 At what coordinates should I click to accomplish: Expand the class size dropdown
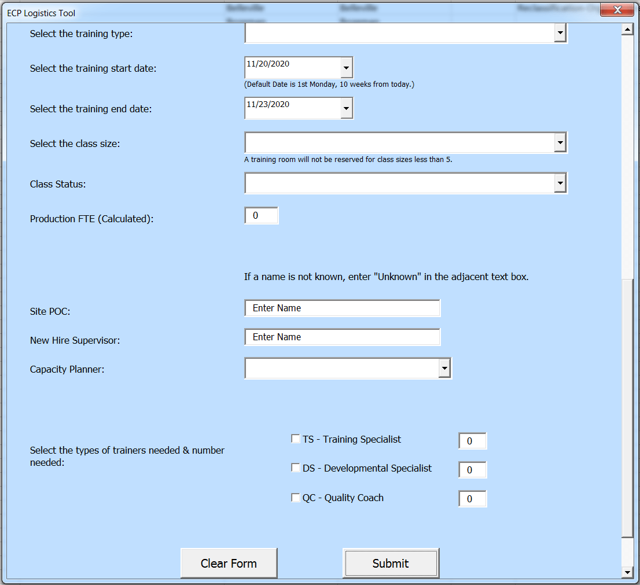coord(560,142)
